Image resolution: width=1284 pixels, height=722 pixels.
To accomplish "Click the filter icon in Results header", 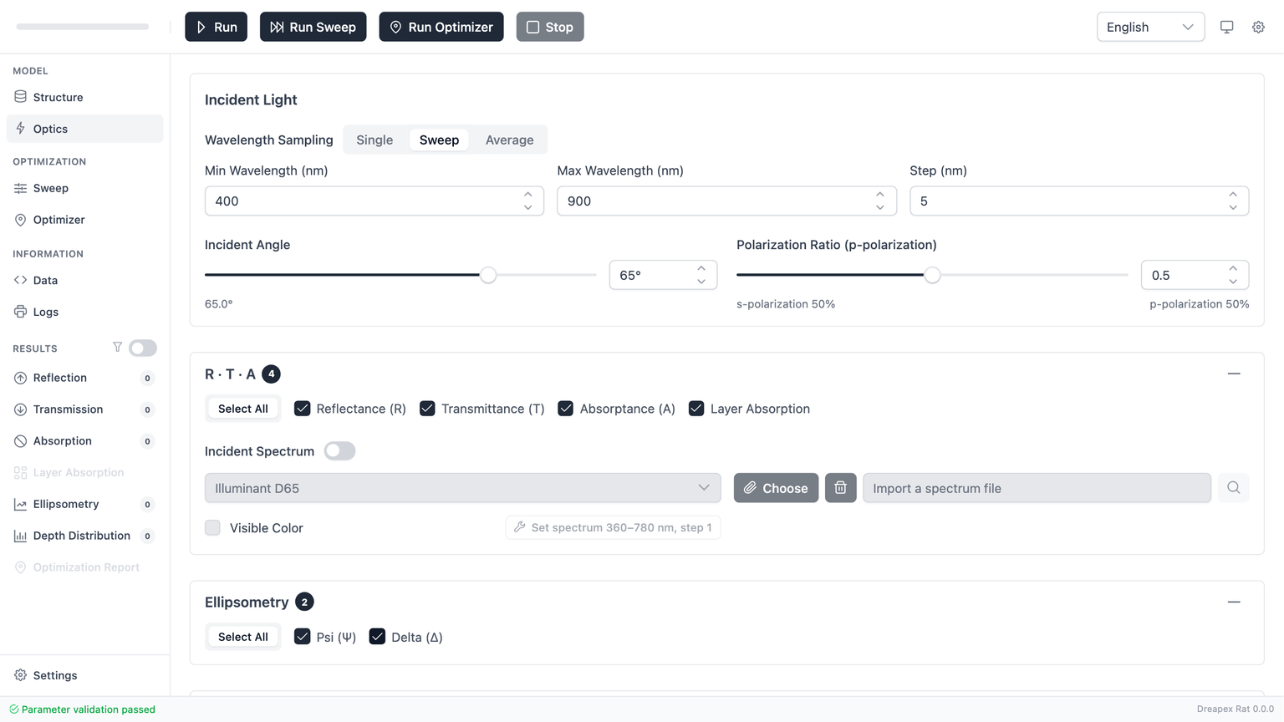I will 117,348.
